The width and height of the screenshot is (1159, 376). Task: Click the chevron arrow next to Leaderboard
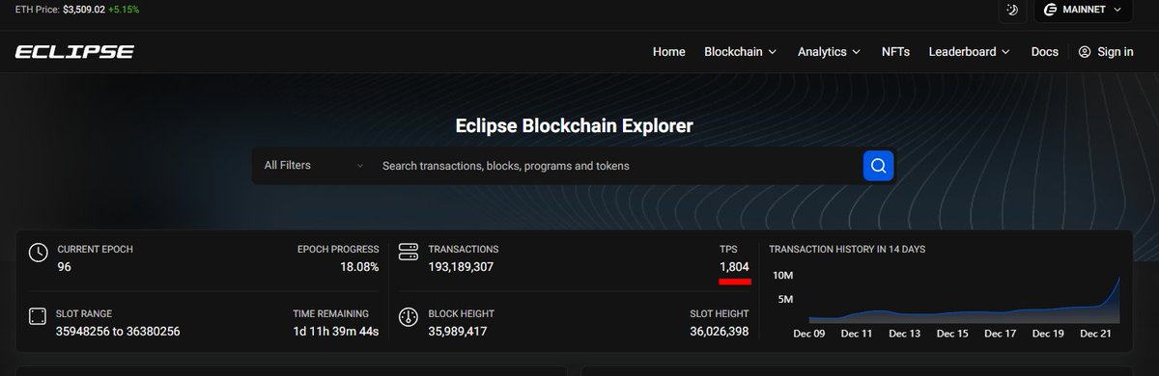tap(1005, 52)
